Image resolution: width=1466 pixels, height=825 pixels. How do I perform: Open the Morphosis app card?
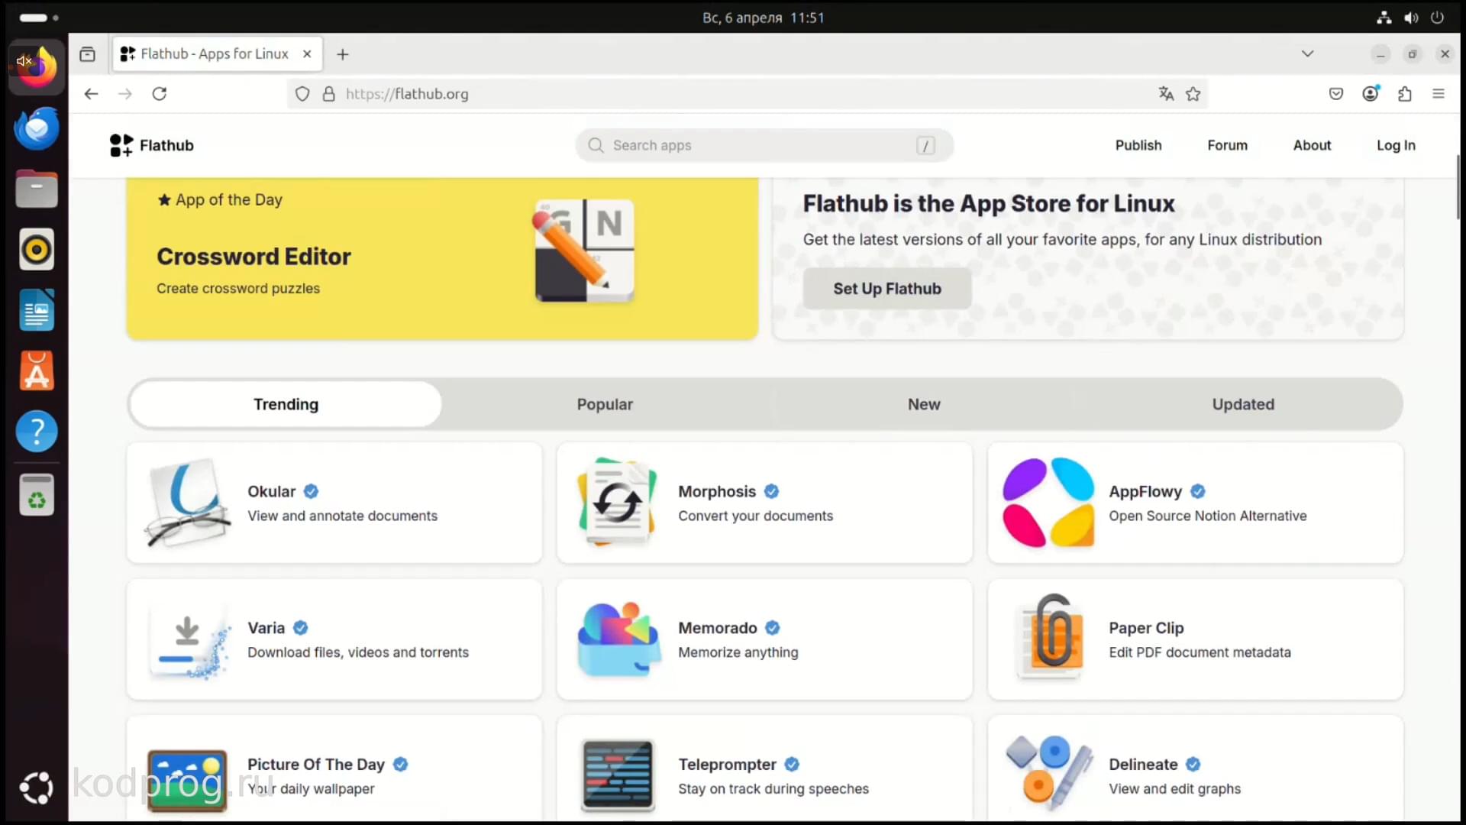click(764, 503)
